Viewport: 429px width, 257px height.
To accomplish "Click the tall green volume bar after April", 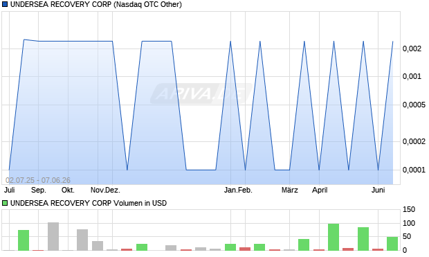I will 334,238.
